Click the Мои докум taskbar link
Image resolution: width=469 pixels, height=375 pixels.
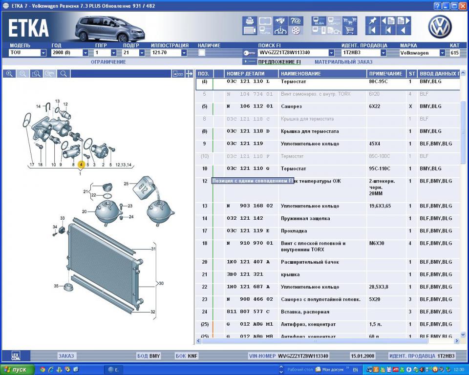tap(330, 370)
